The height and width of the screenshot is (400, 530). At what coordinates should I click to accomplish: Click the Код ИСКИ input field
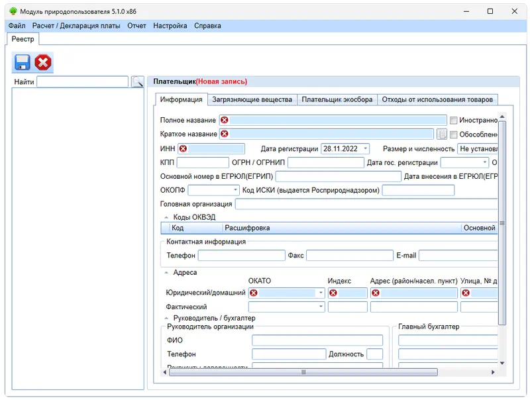tap(418, 190)
